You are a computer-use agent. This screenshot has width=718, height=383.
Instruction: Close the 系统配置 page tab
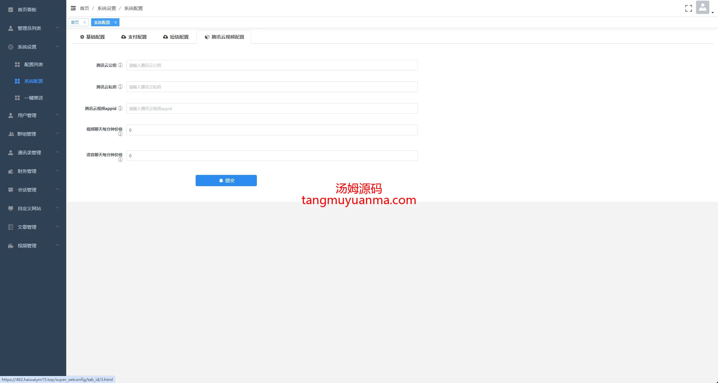coord(115,22)
